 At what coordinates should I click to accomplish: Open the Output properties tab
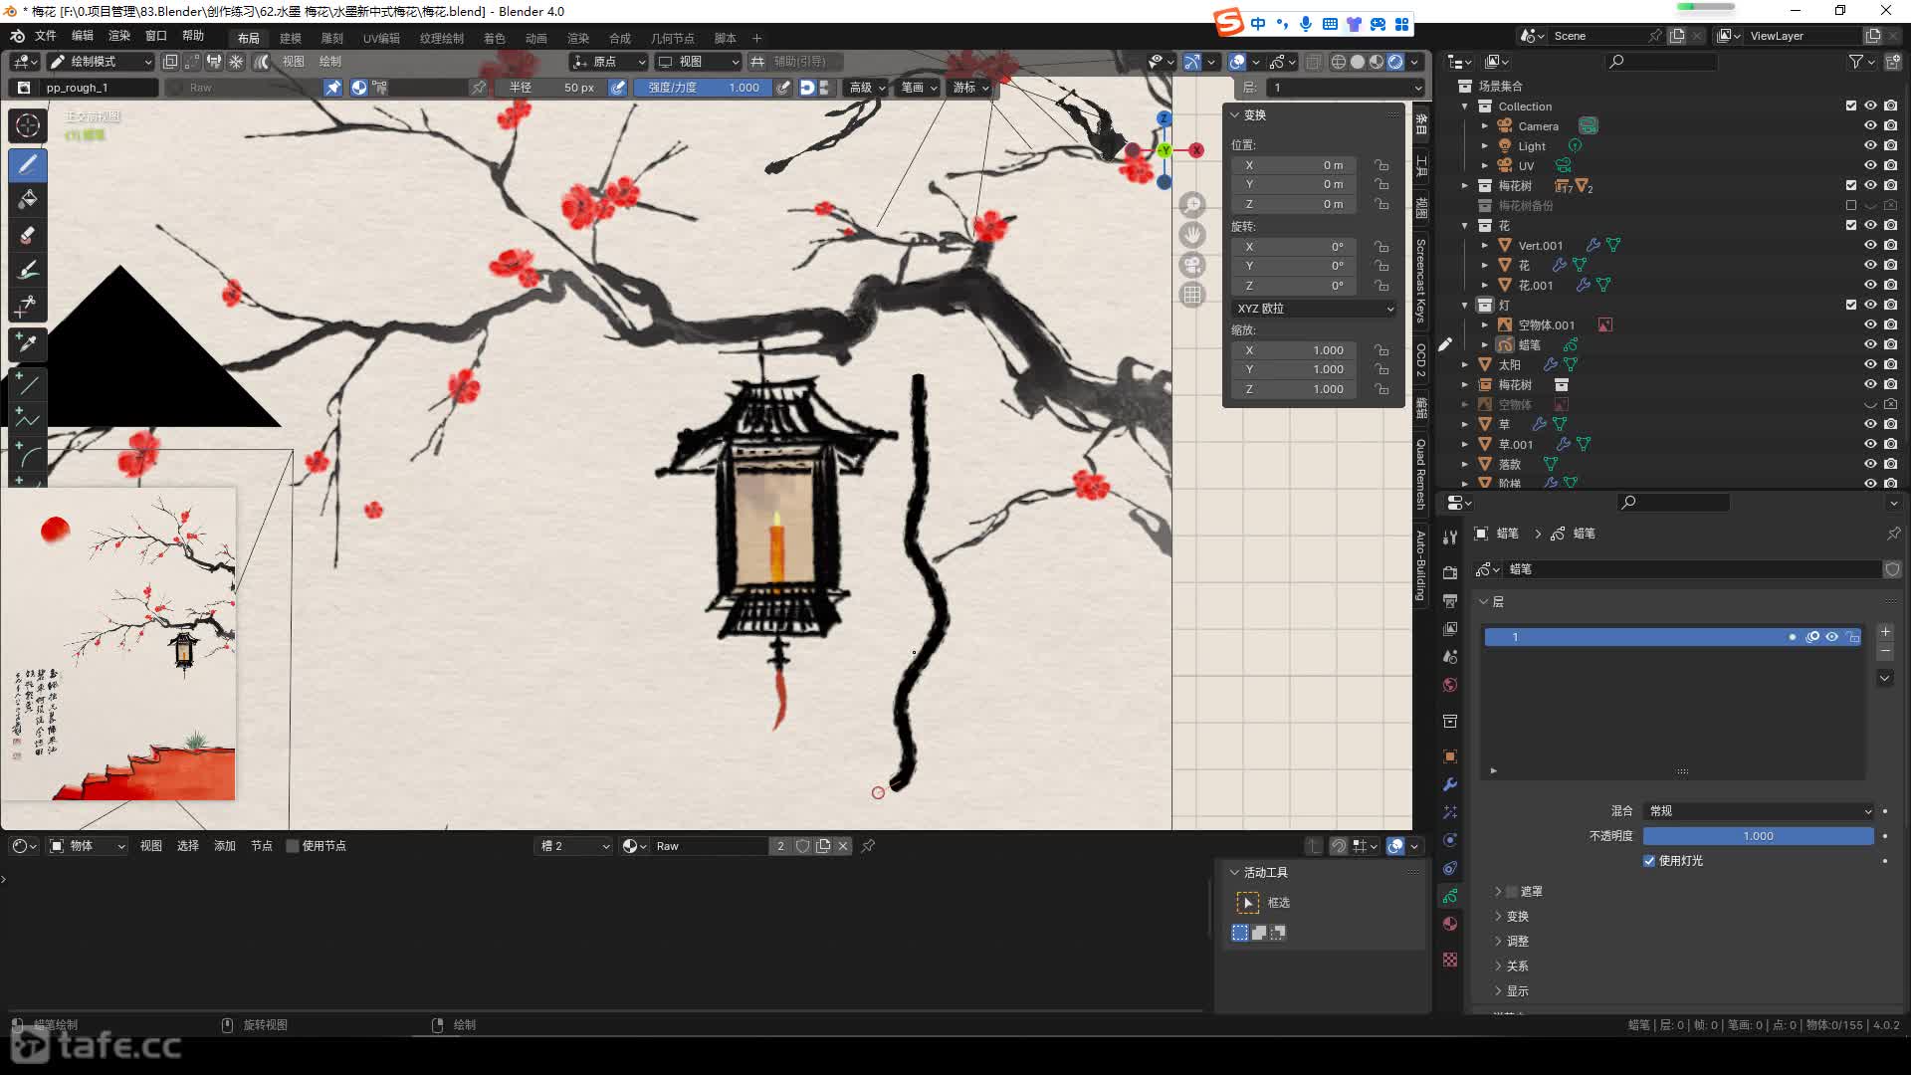coord(1450,600)
